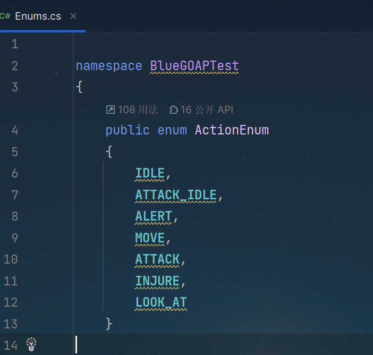This screenshot has height=355, width=373.
Task: Click the MOVE enum member
Action: click(x=150, y=238)
